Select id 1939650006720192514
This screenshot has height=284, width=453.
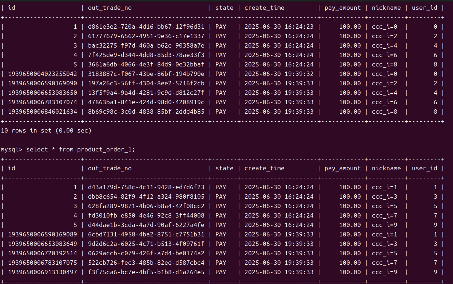(43, 253)
